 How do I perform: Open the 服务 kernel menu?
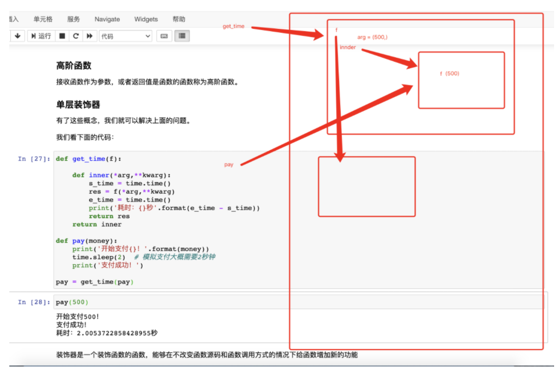(73, 19)
